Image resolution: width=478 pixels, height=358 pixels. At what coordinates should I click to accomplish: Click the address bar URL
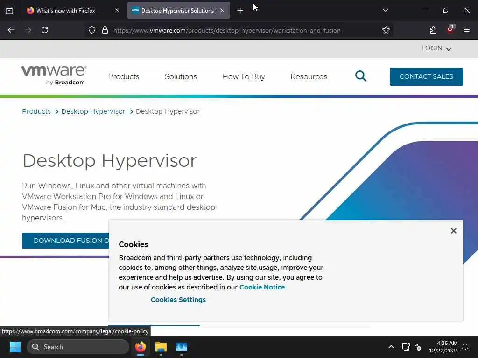point(227,30)
